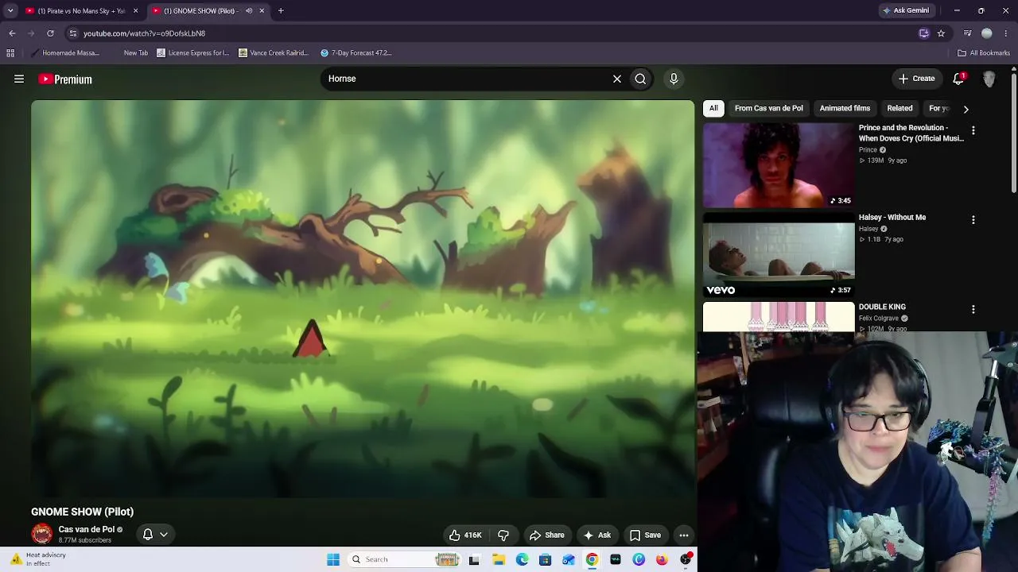Dislike the GNOME SHOW video
The image size is (1018, 572).
coord(503,535)
